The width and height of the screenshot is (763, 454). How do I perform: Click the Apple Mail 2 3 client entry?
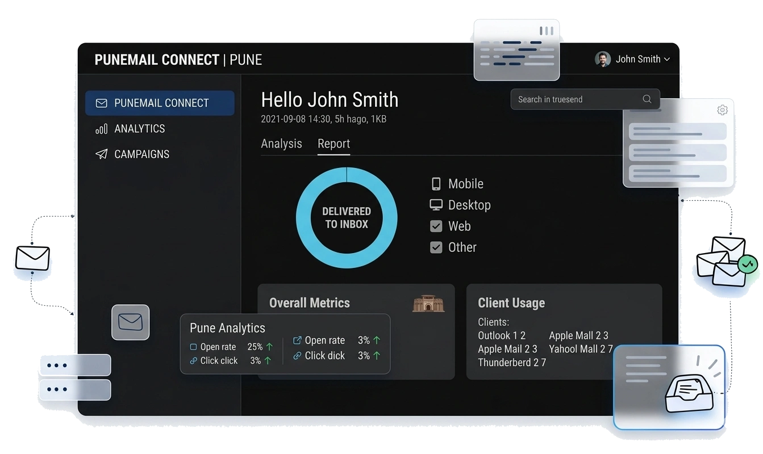click(x=507, y=349)
